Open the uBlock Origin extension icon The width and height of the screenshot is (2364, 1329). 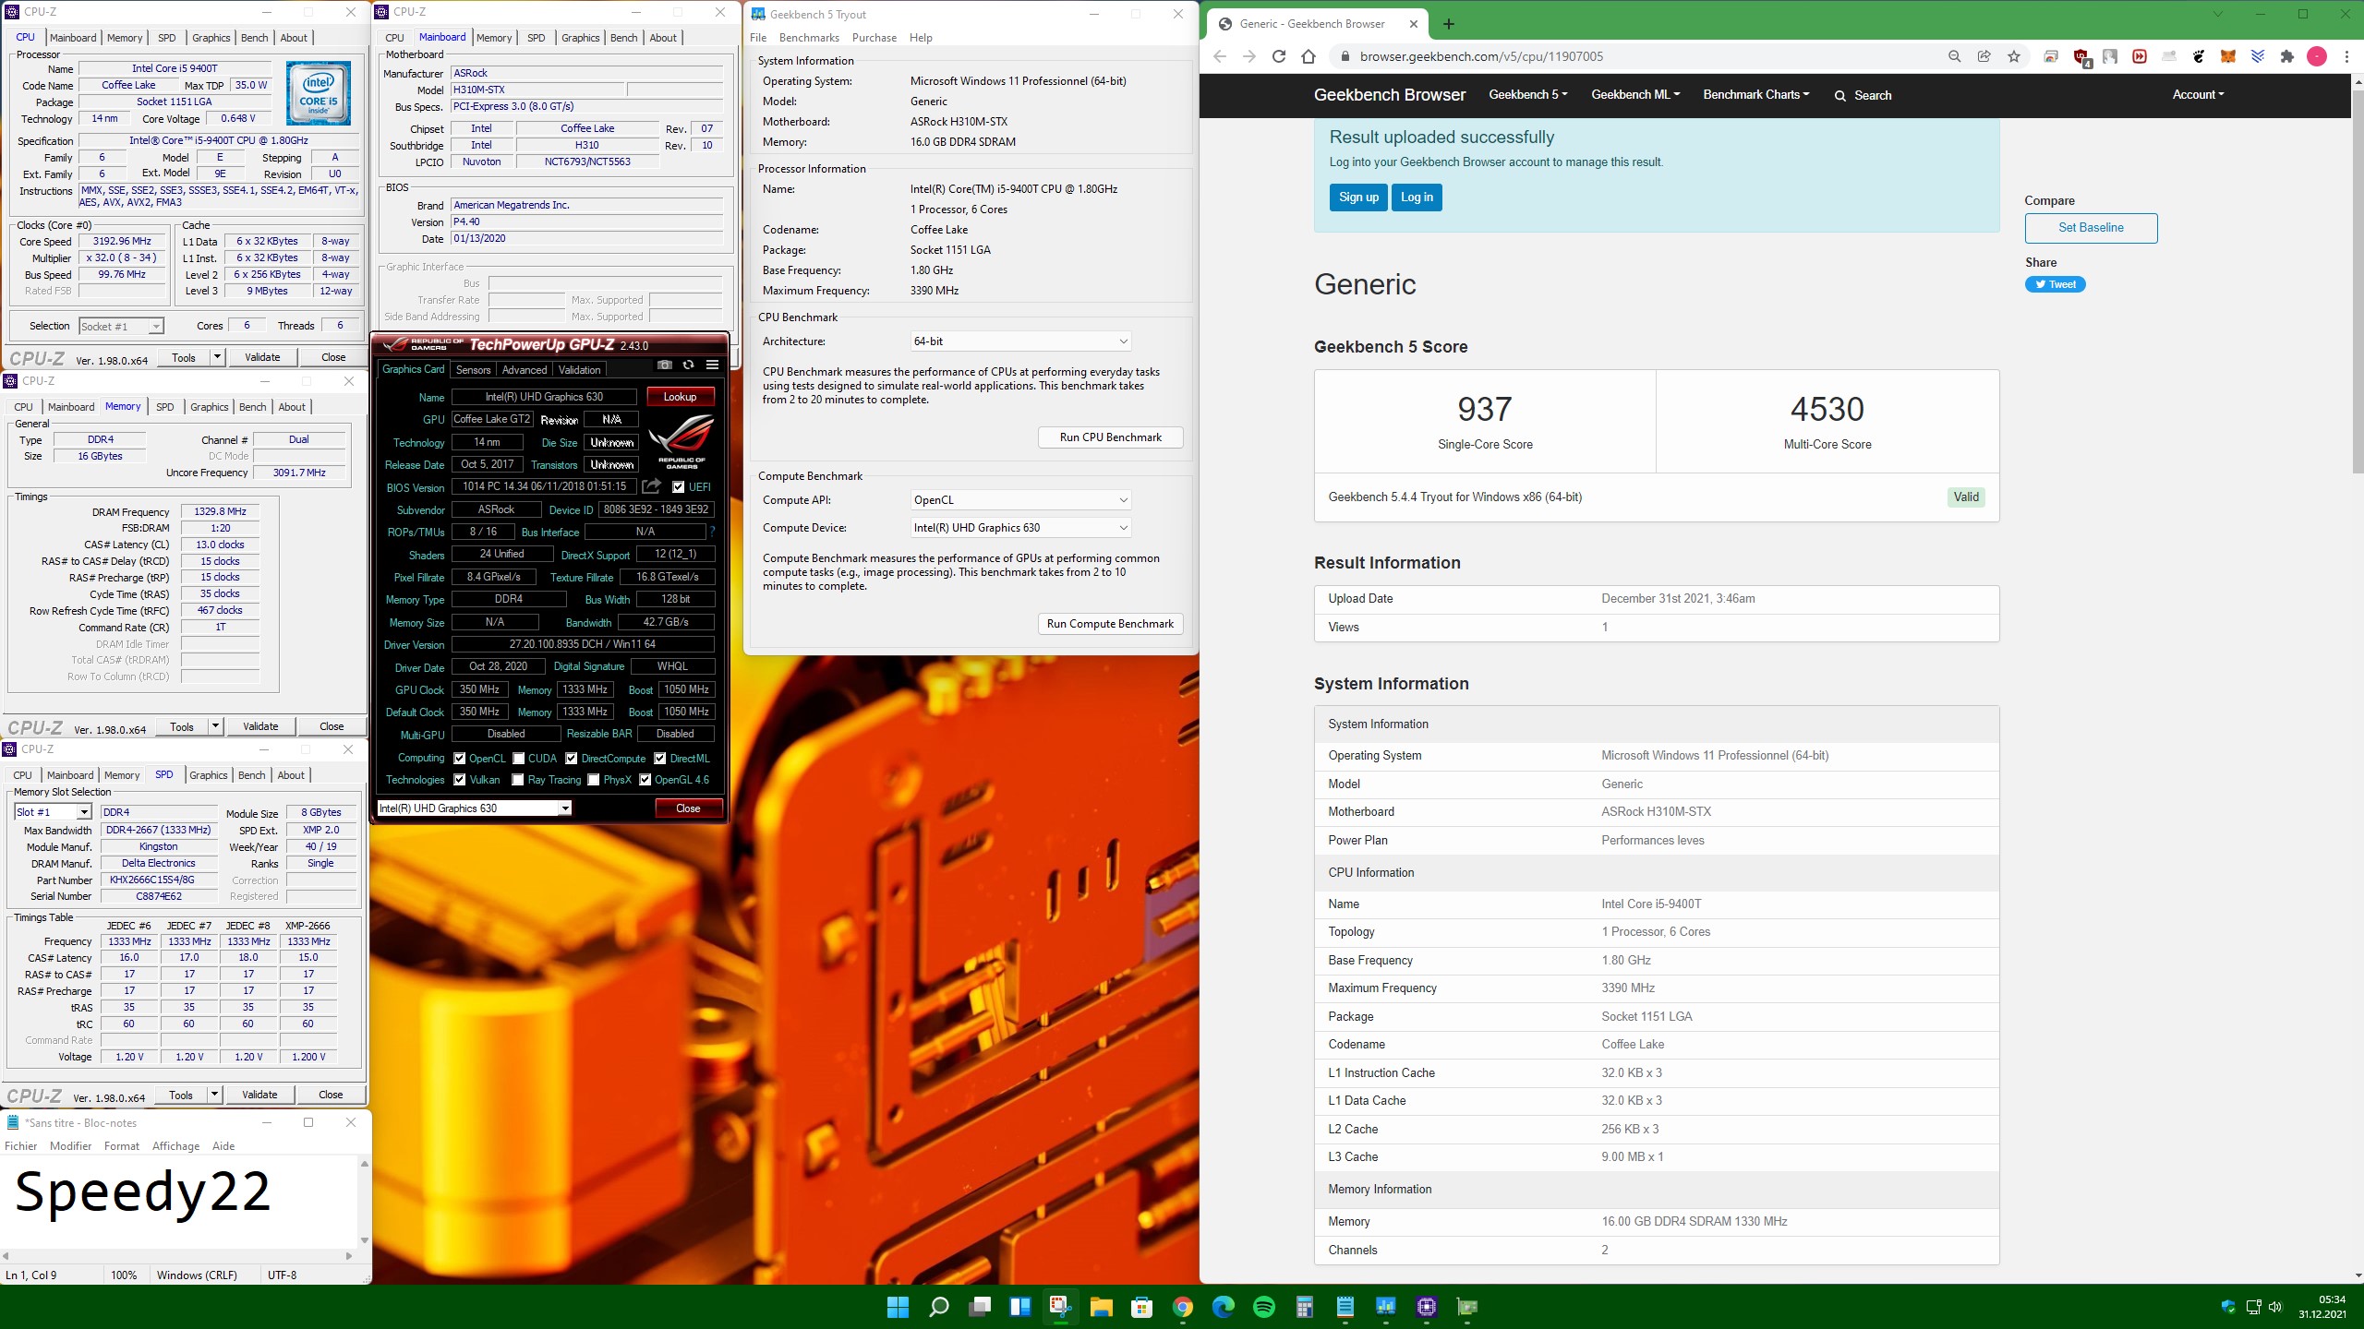click(x=2081, y=57)
